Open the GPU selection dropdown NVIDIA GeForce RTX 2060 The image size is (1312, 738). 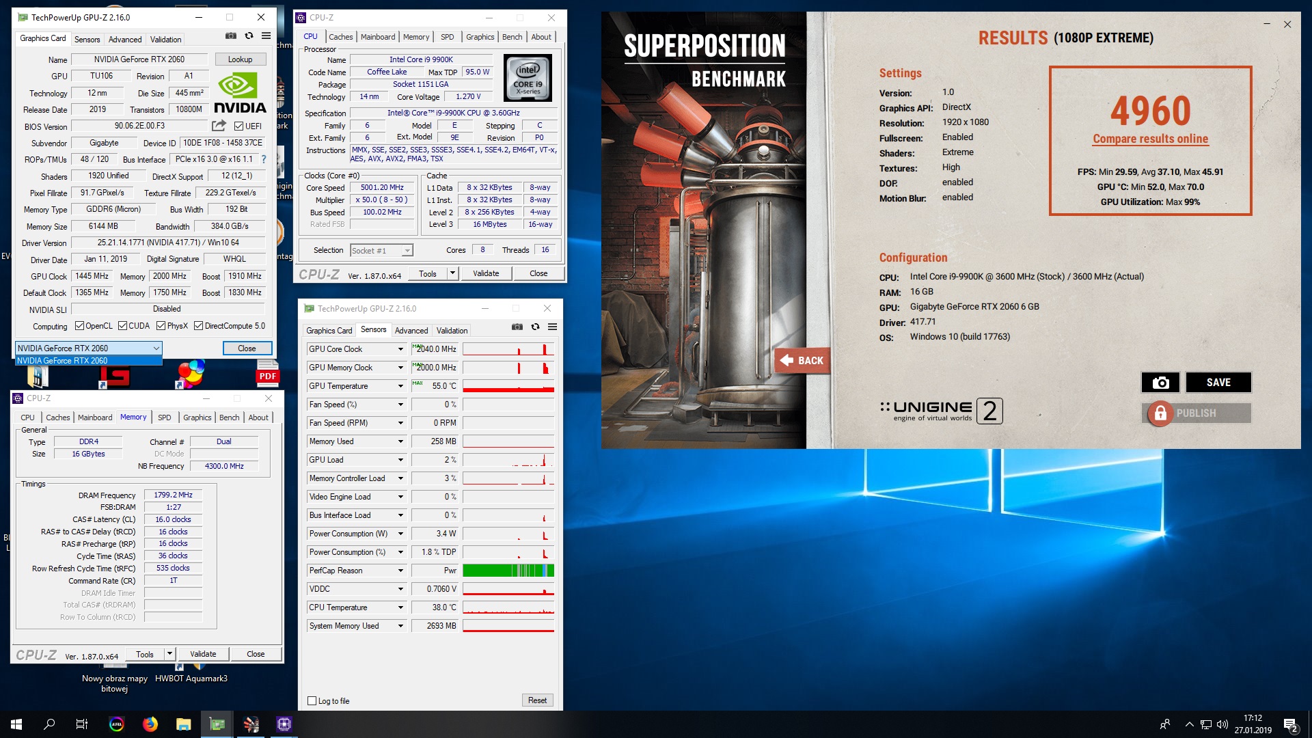tap(89, 348)
